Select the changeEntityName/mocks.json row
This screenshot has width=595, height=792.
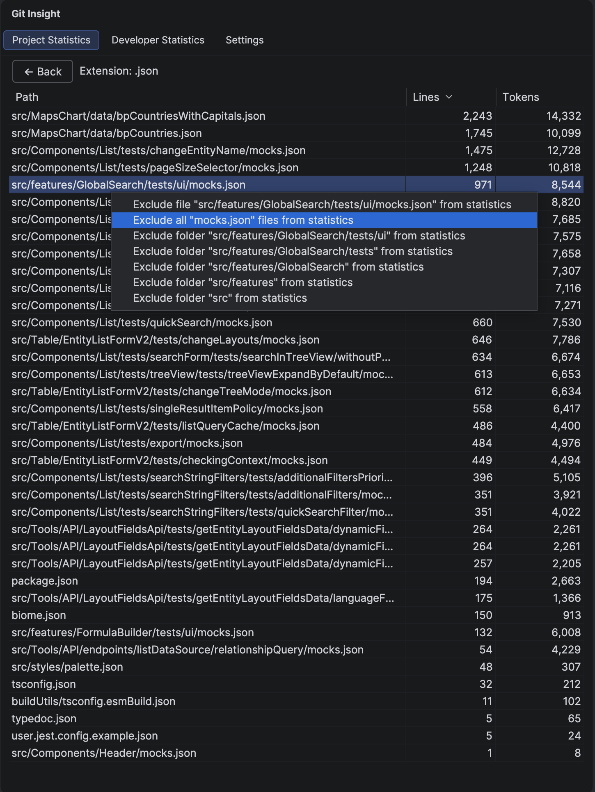point(296,150)
